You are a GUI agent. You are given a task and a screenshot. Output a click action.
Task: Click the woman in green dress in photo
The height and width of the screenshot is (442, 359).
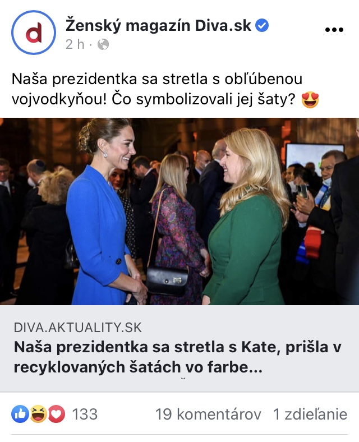point(246,217)
